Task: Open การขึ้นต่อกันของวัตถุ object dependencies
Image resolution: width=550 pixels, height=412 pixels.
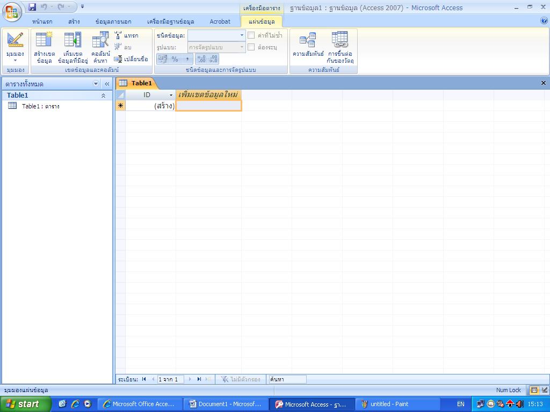Action: (340, 40)
